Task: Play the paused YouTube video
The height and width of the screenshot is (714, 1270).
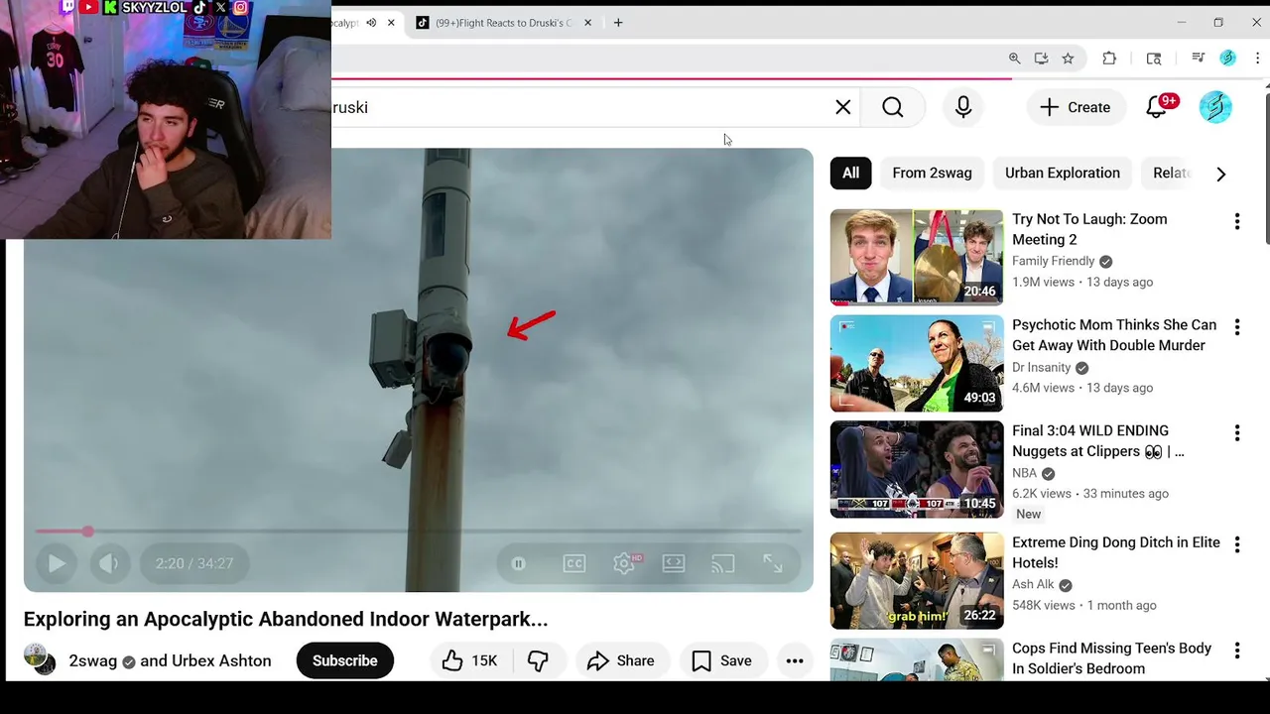Action: click(x=57, y=563)
